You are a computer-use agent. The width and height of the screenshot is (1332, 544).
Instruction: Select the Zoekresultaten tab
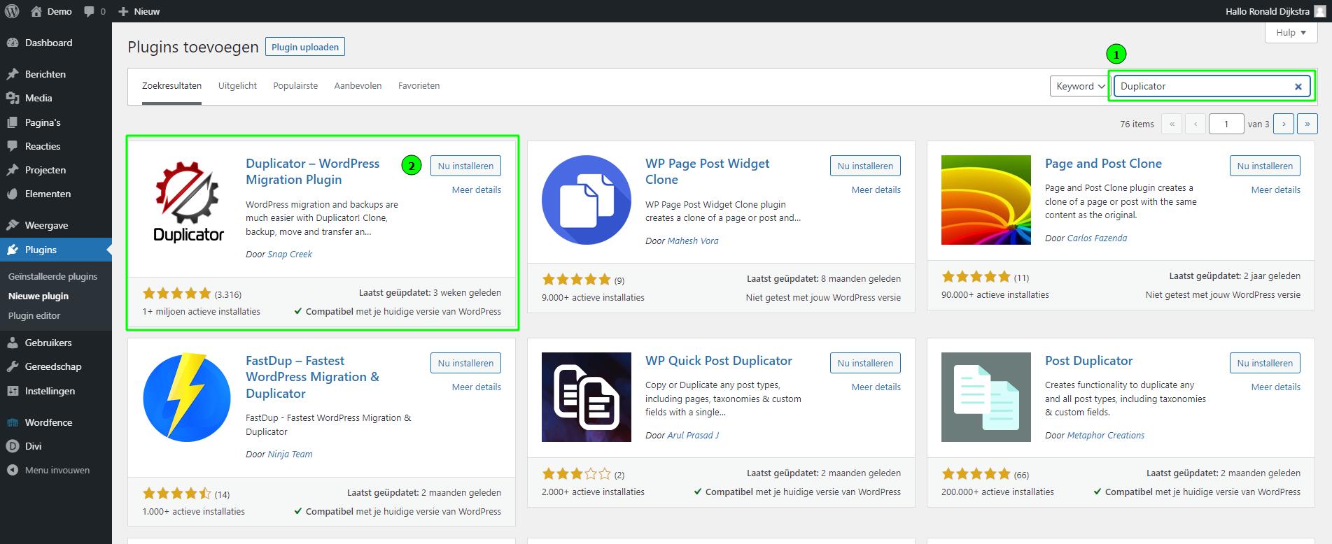pos(171,85)
